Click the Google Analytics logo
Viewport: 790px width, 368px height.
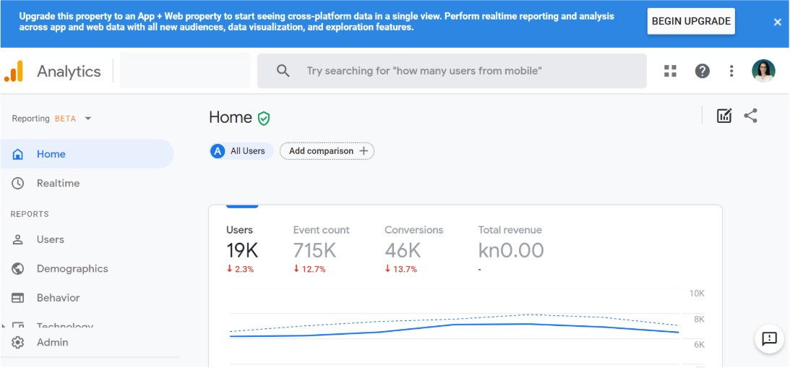[14, 71]
